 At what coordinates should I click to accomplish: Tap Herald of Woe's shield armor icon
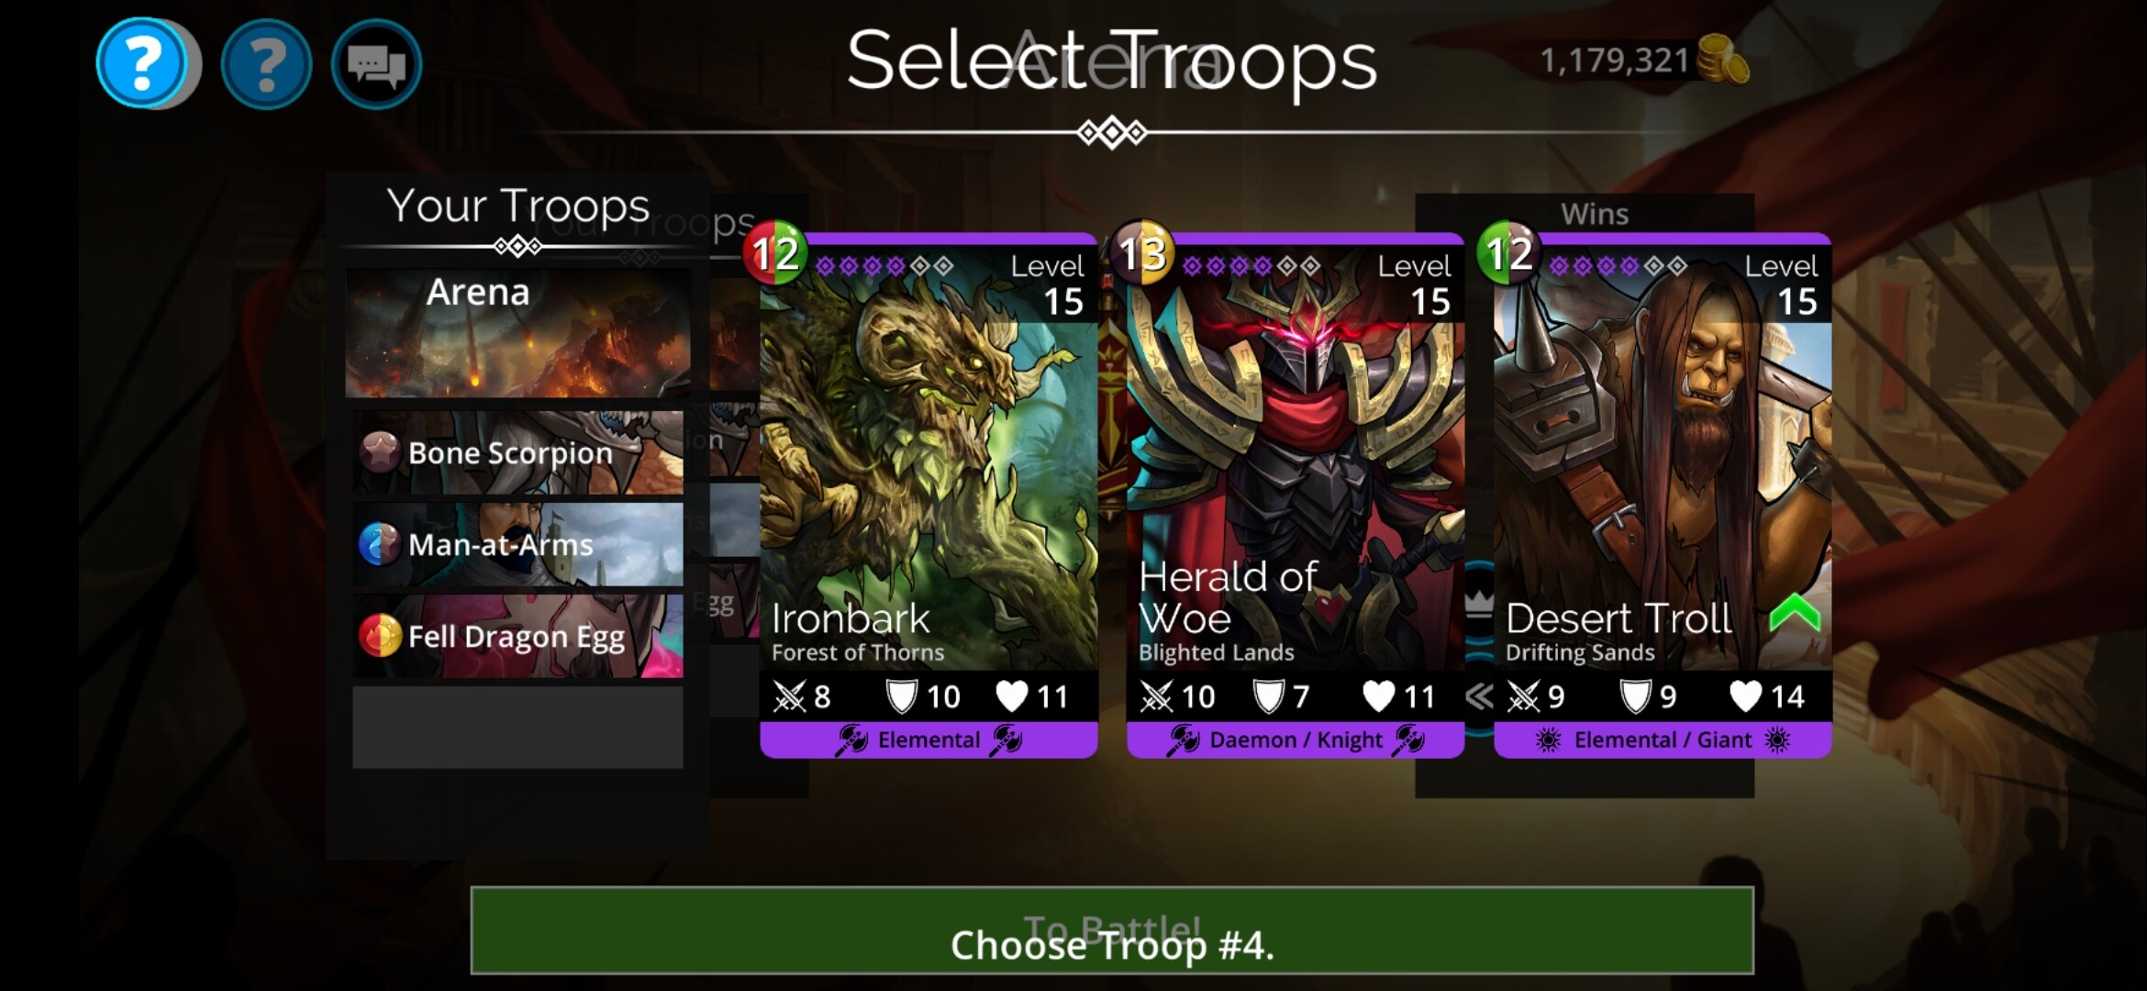point(1269,696)
